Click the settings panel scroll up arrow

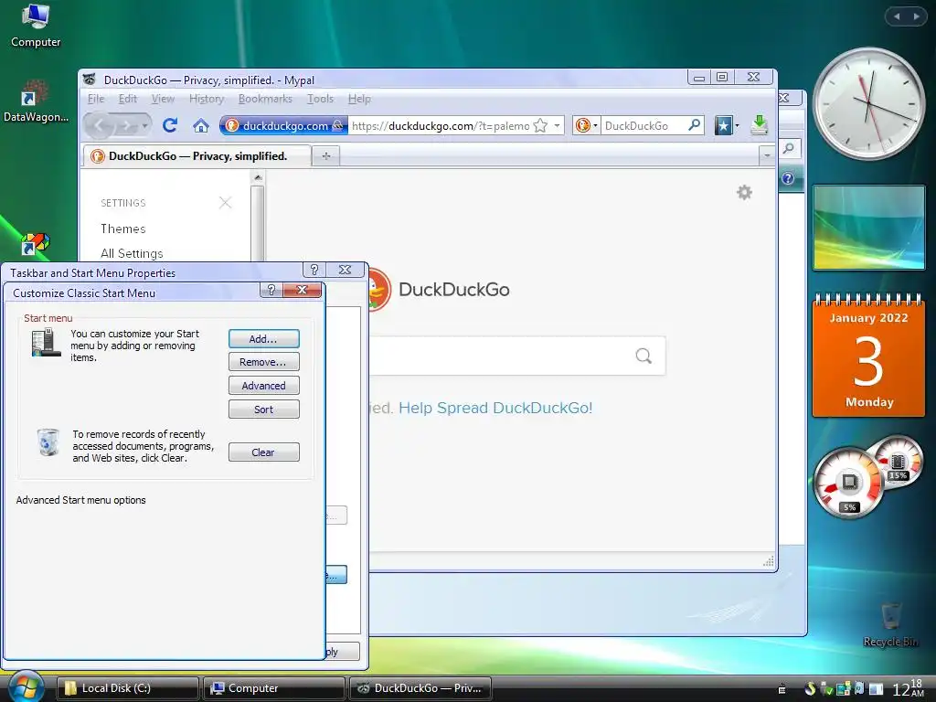(258, 177)
